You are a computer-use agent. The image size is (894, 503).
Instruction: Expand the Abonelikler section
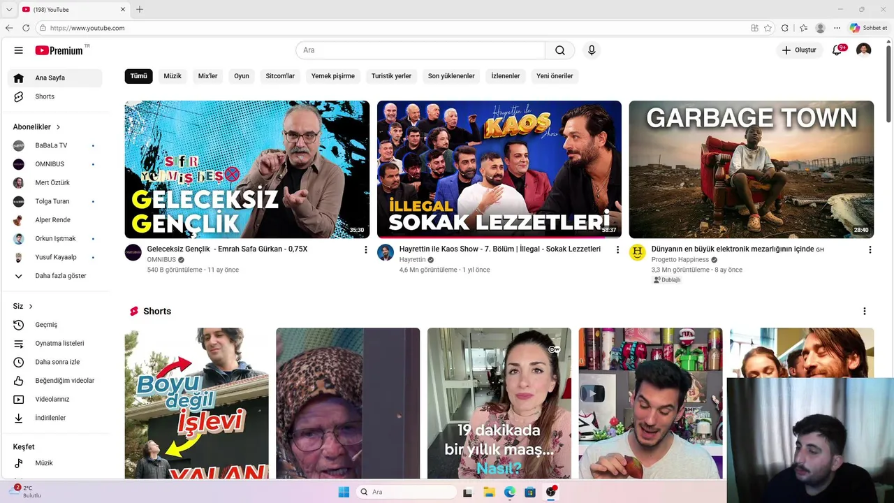click(37, 127)
